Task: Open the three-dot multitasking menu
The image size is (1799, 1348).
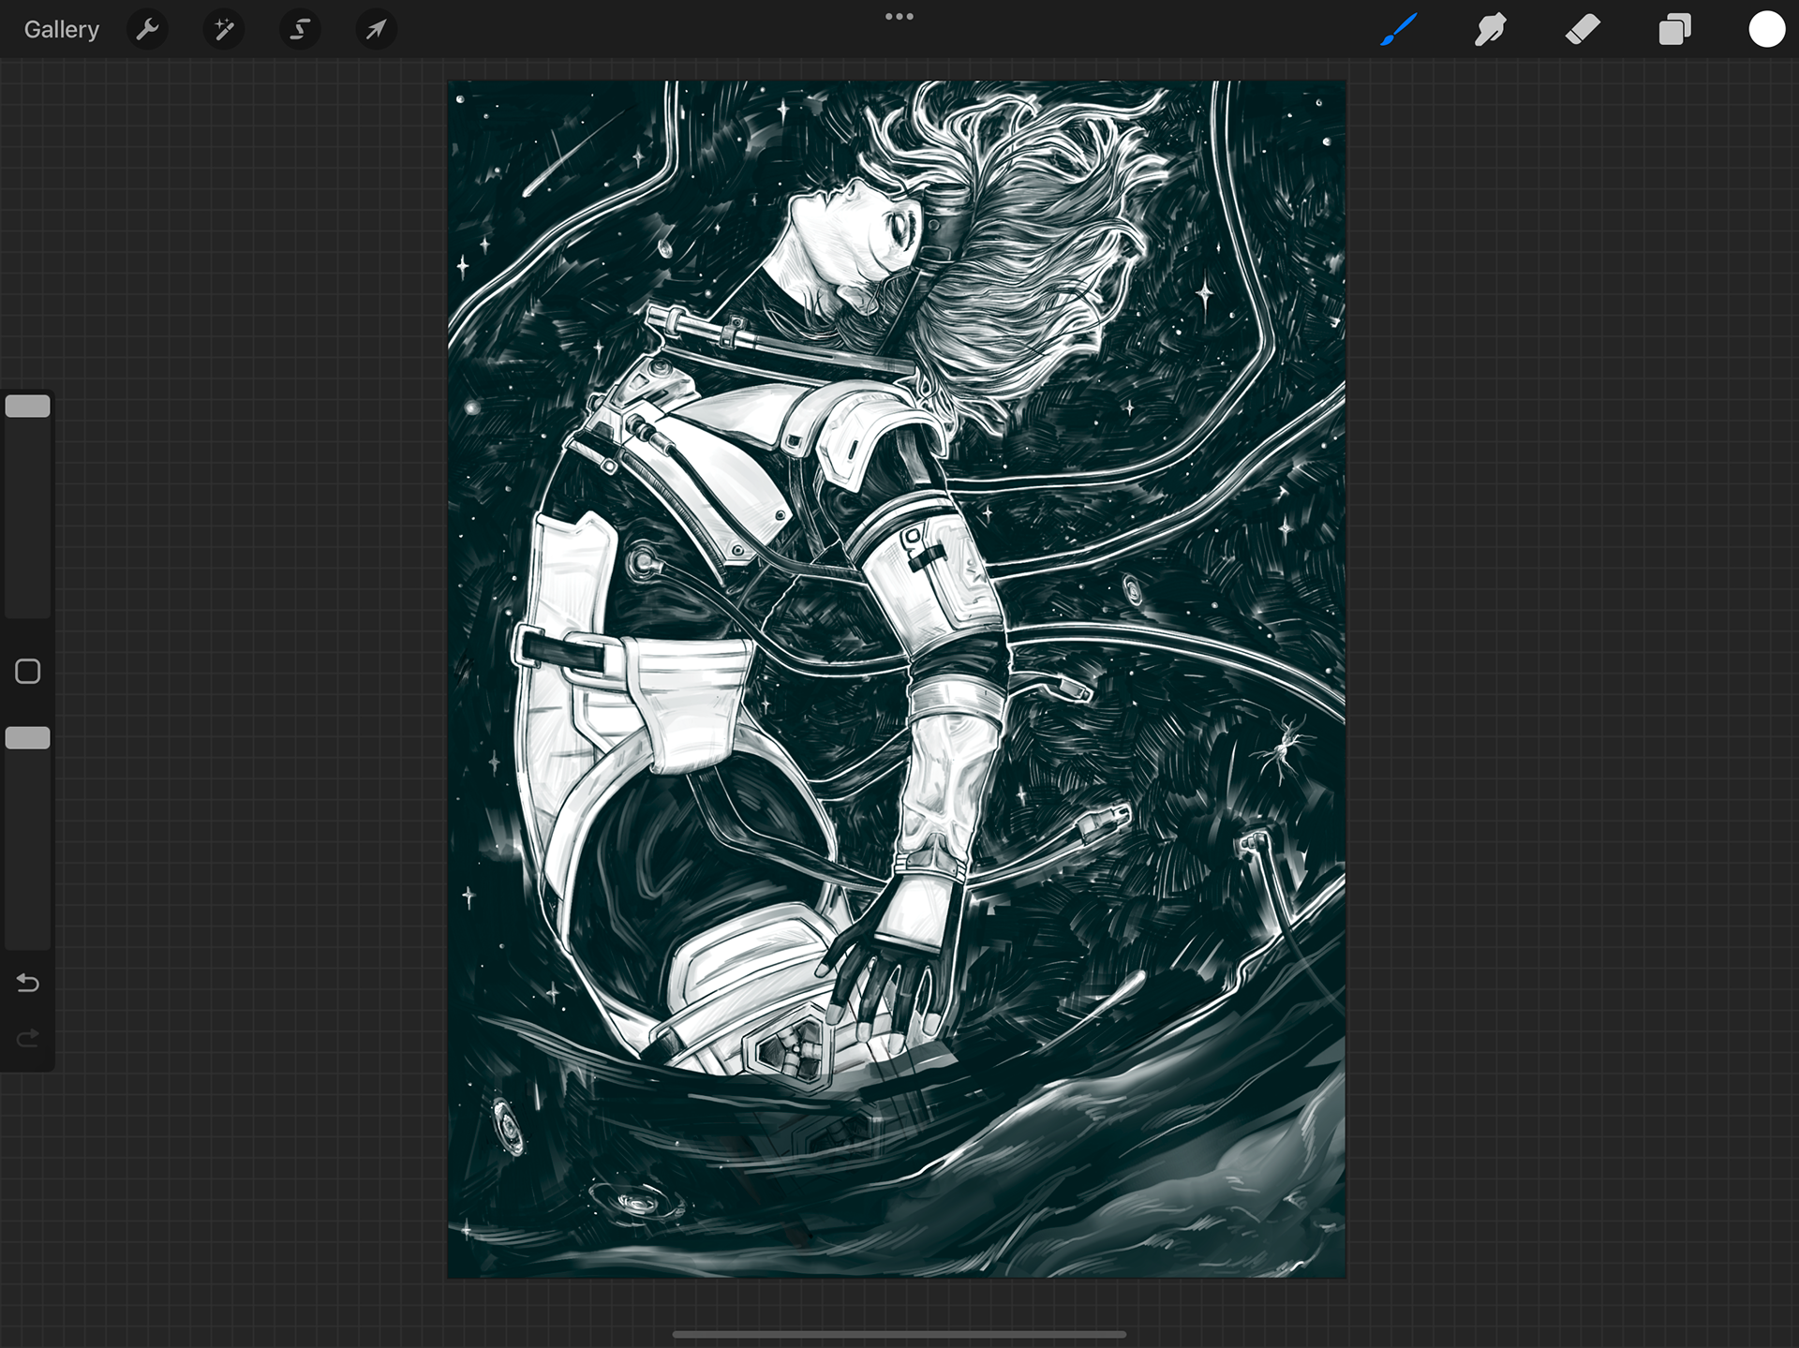Action: [x=899, y=17]
